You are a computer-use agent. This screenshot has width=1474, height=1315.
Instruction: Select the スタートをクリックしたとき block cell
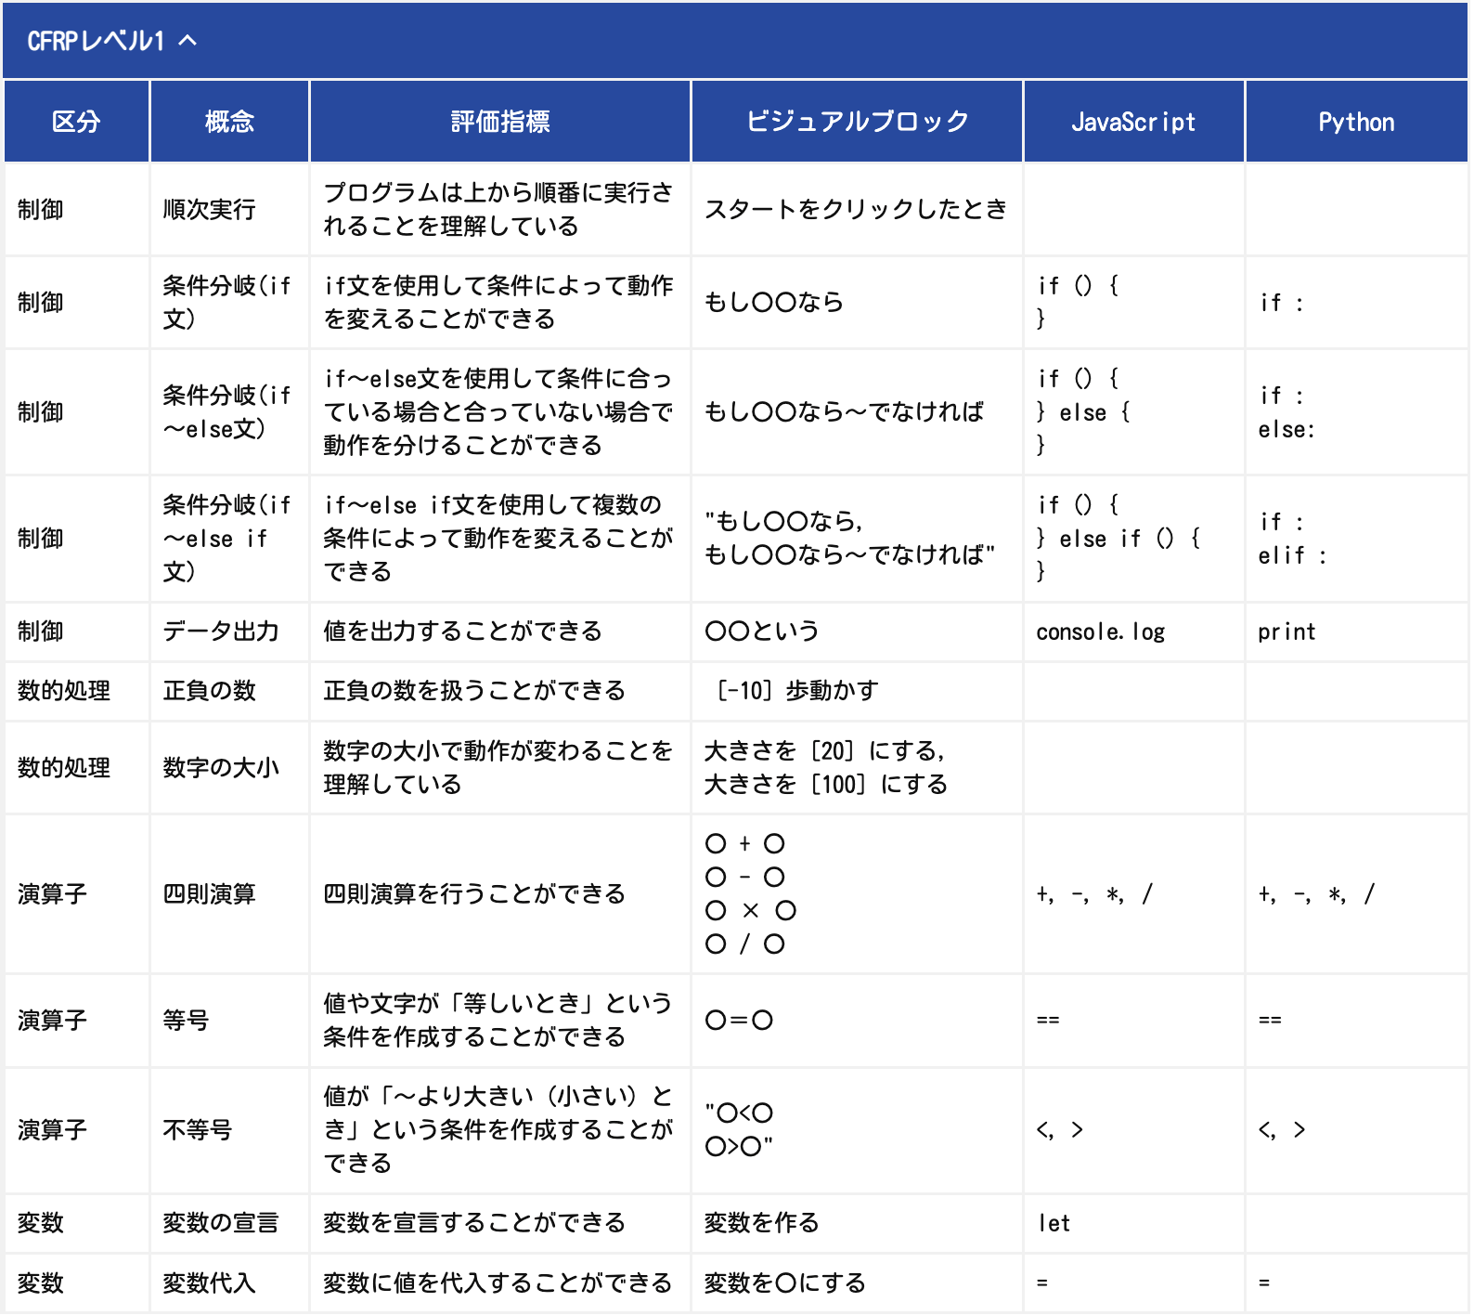point(855,210)
